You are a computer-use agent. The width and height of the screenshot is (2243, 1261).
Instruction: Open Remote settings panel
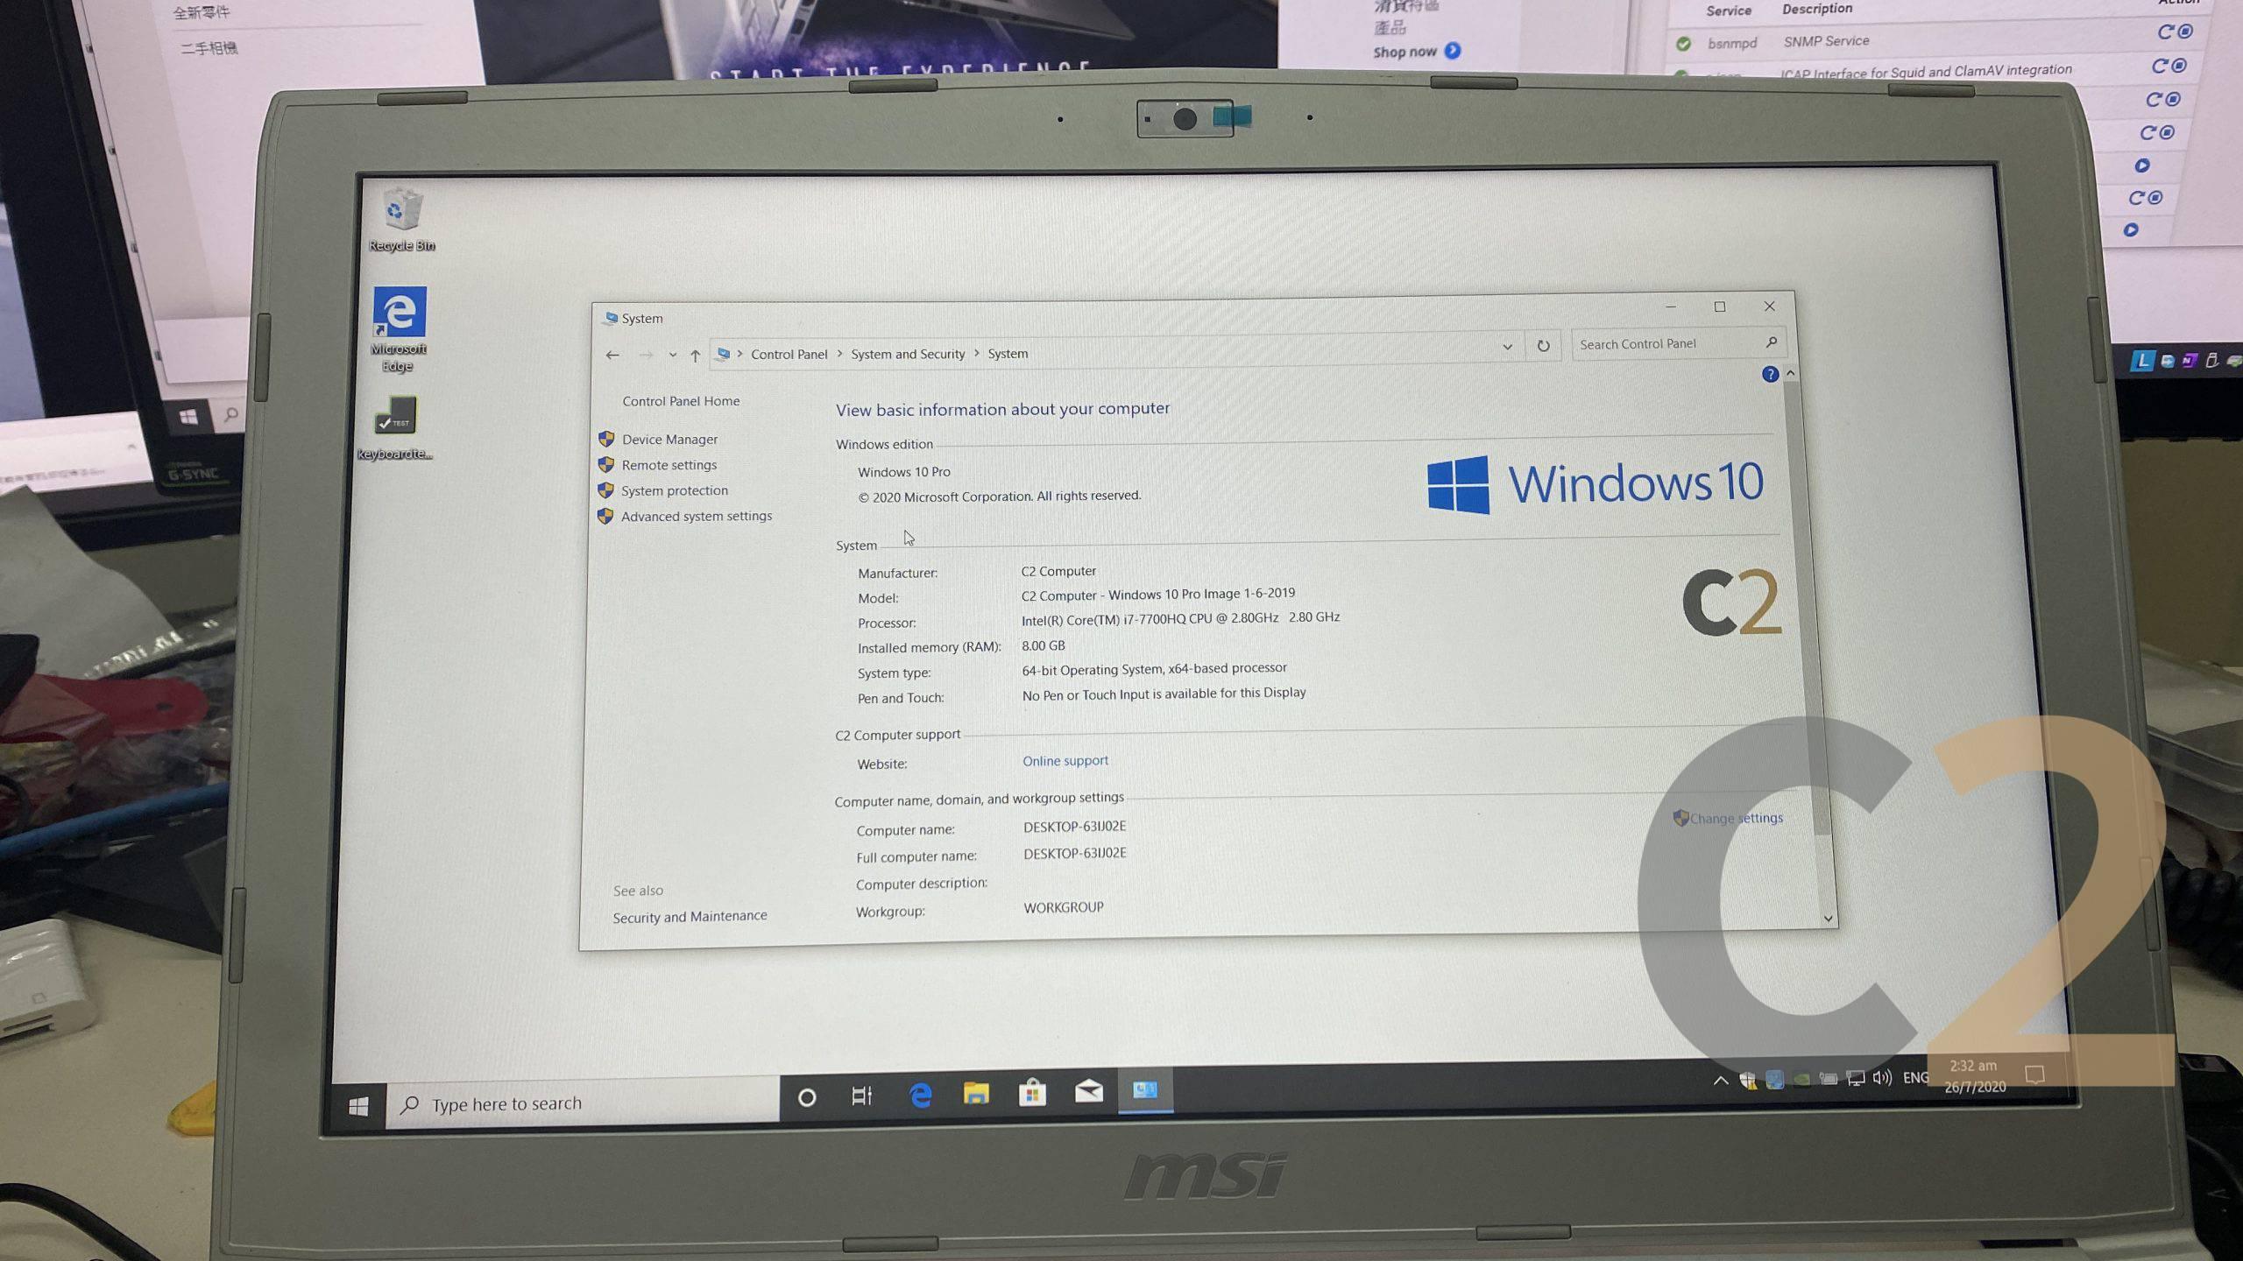coord(667,465)
